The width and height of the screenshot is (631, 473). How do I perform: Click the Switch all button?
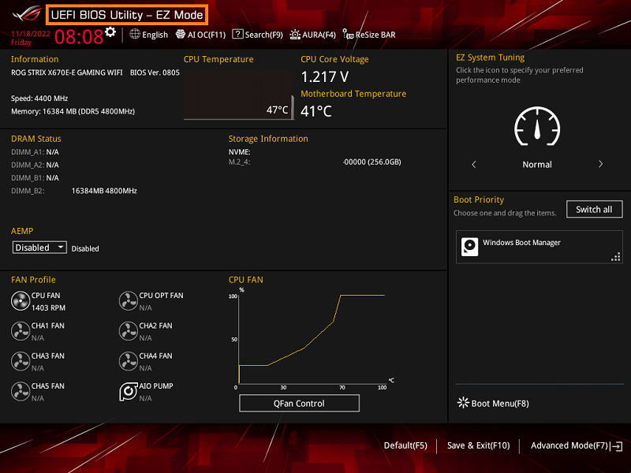pos(594,209)
